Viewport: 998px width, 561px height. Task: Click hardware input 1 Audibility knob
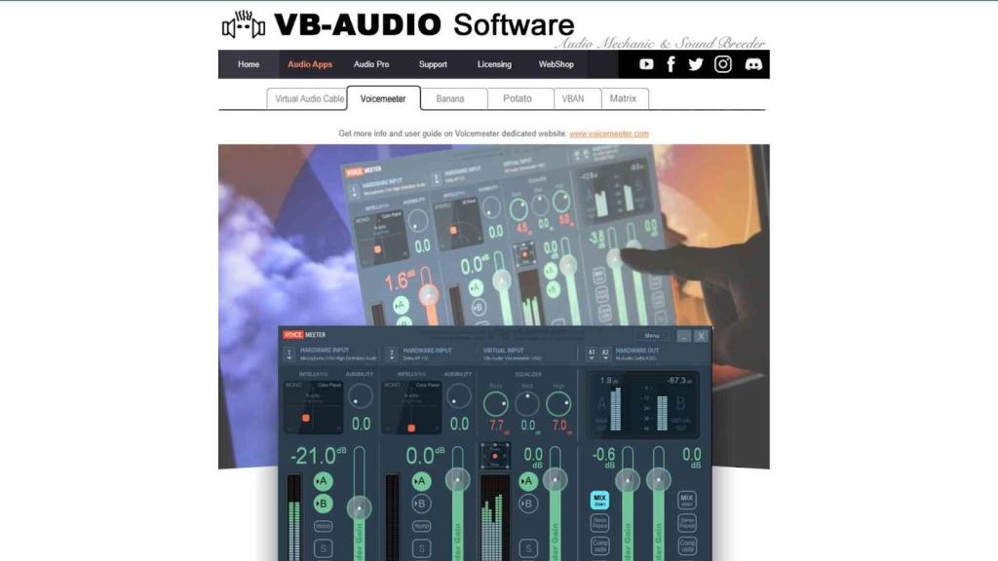pyautogui.click(x=361, y=397)
